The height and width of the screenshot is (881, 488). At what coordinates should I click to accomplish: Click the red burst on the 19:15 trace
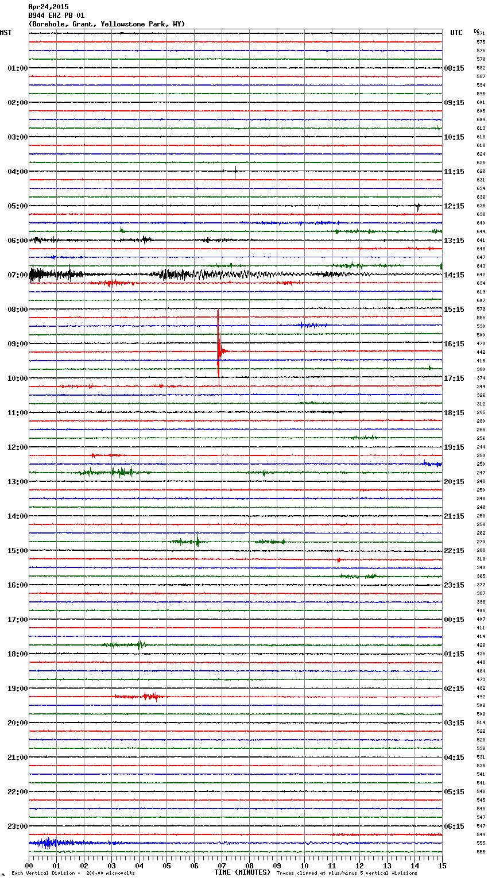point(150,697)
